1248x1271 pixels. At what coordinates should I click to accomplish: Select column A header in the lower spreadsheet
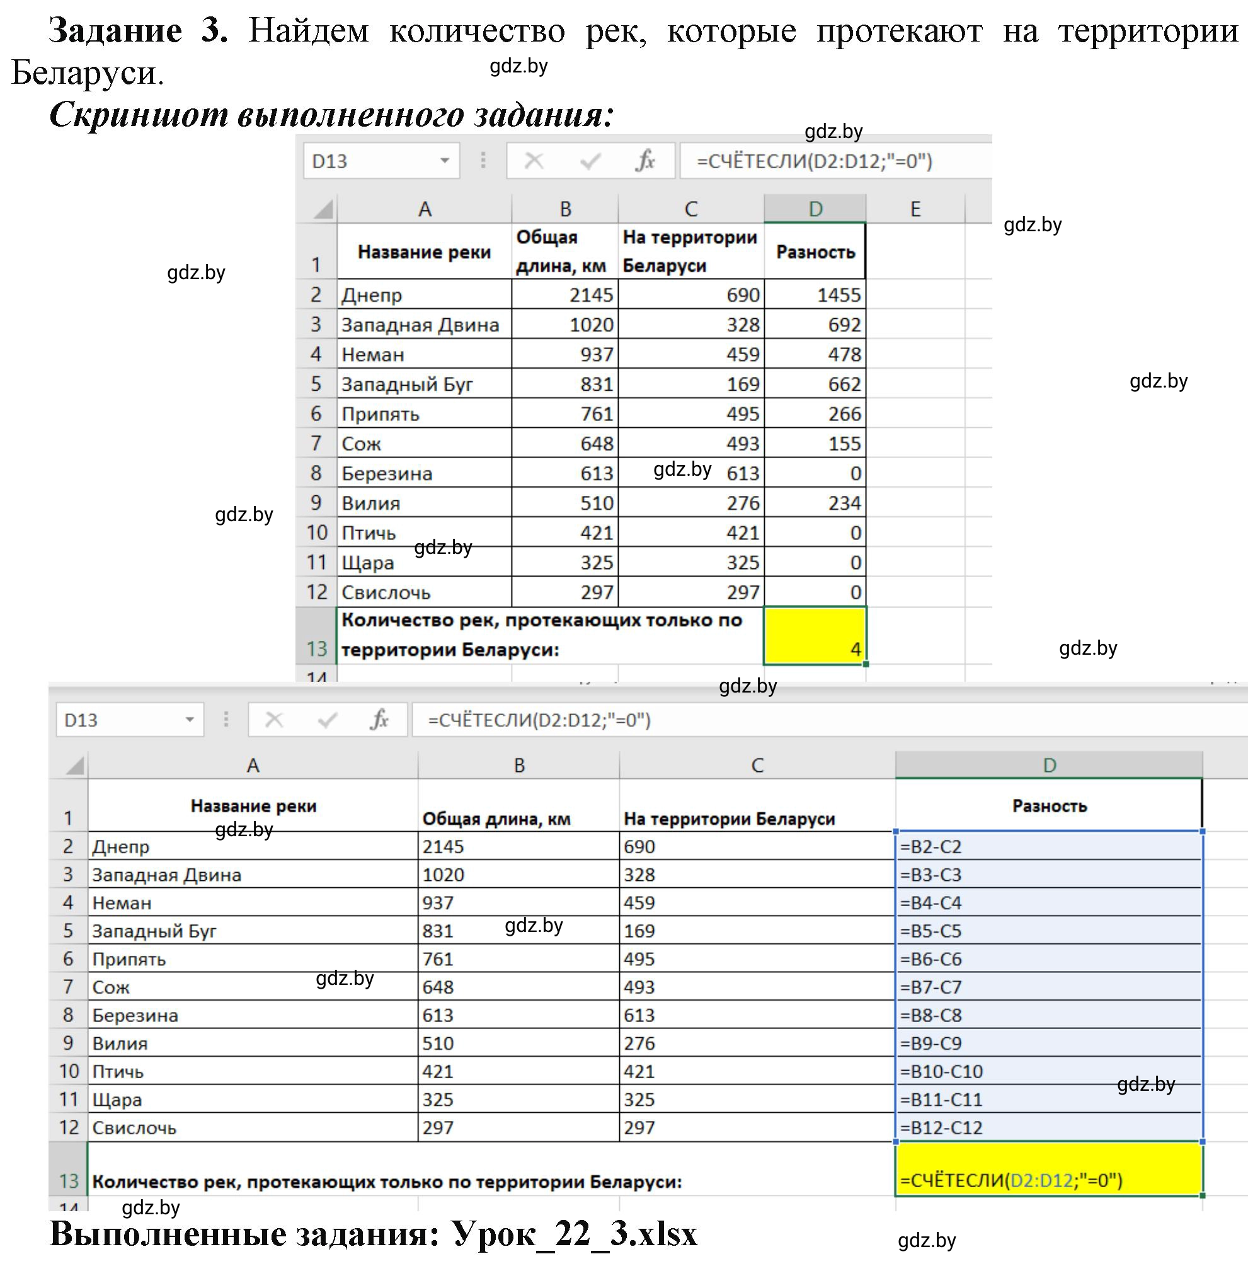[253, 765]
